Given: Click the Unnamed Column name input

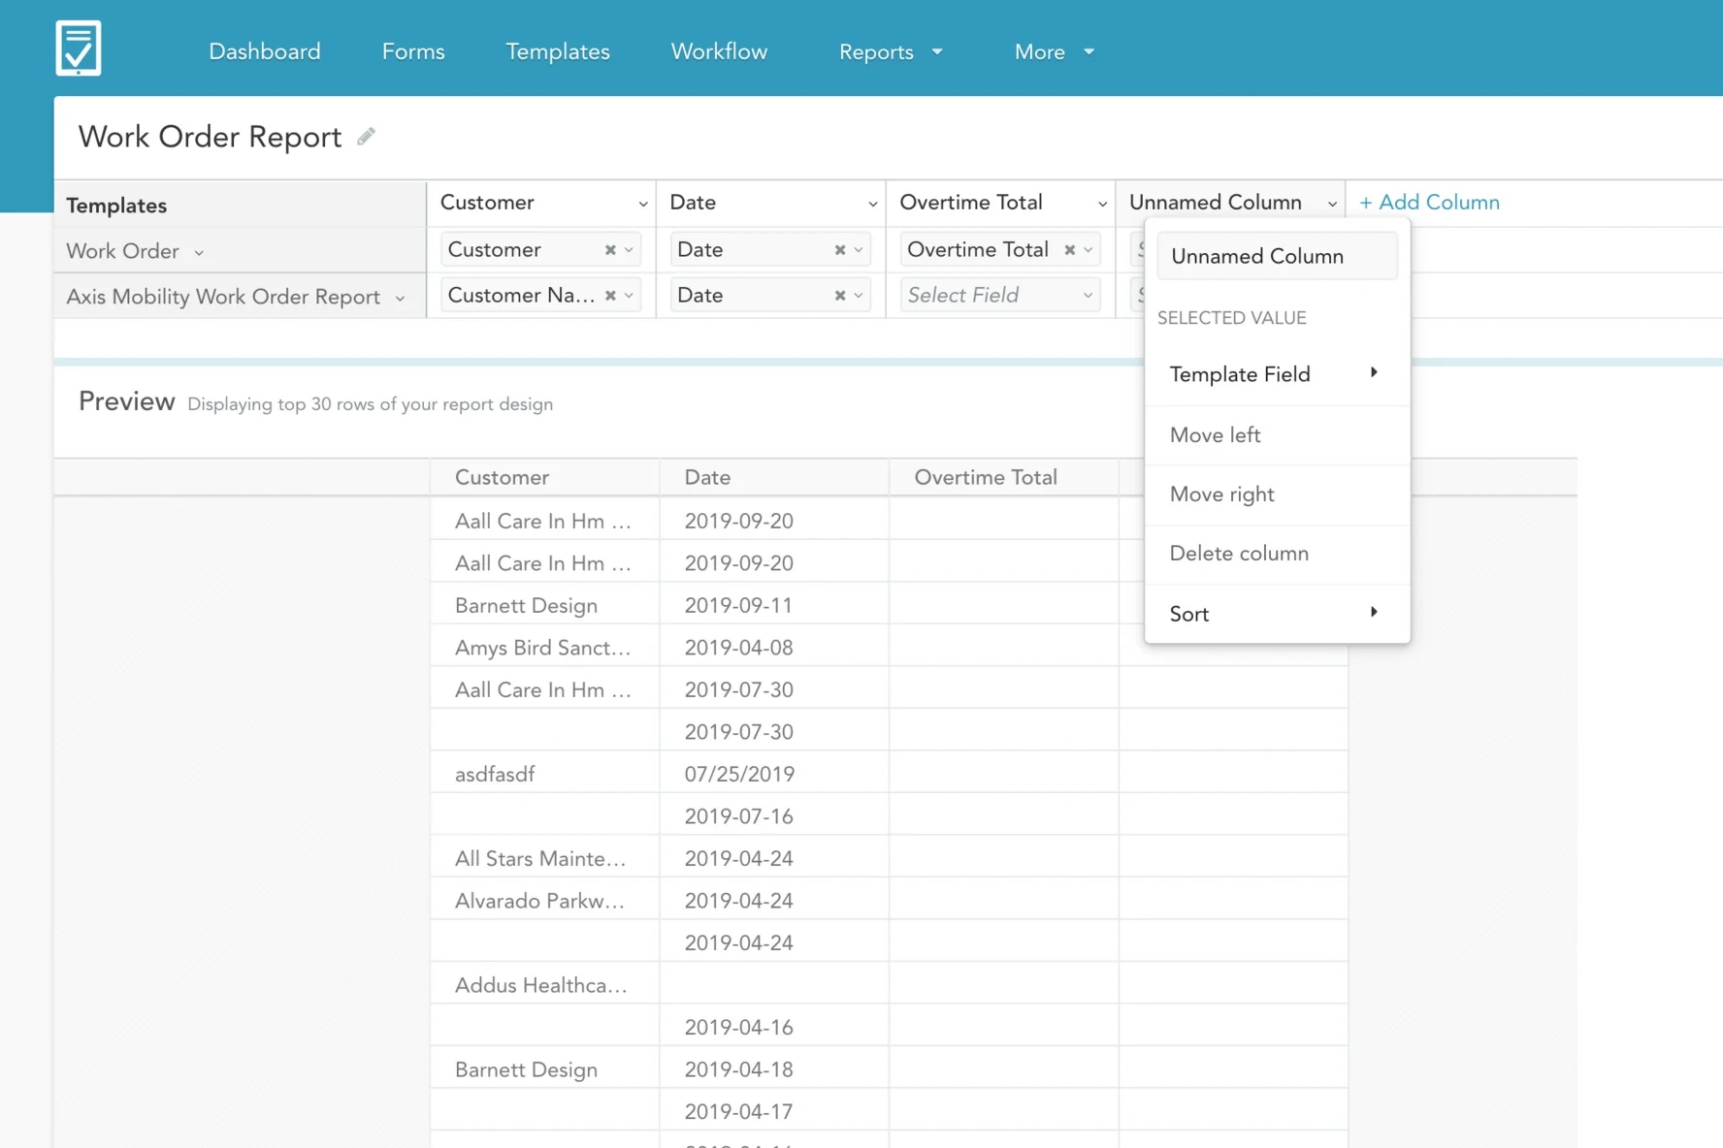Looking at the screenshot, I should [x=1277, y=256].
